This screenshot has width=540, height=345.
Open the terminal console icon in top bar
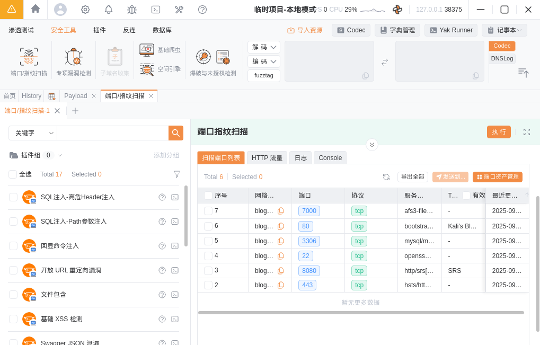(x=156, y=10)
